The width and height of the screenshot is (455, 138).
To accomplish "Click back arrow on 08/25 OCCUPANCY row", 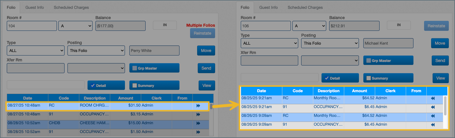I will 433,107.
